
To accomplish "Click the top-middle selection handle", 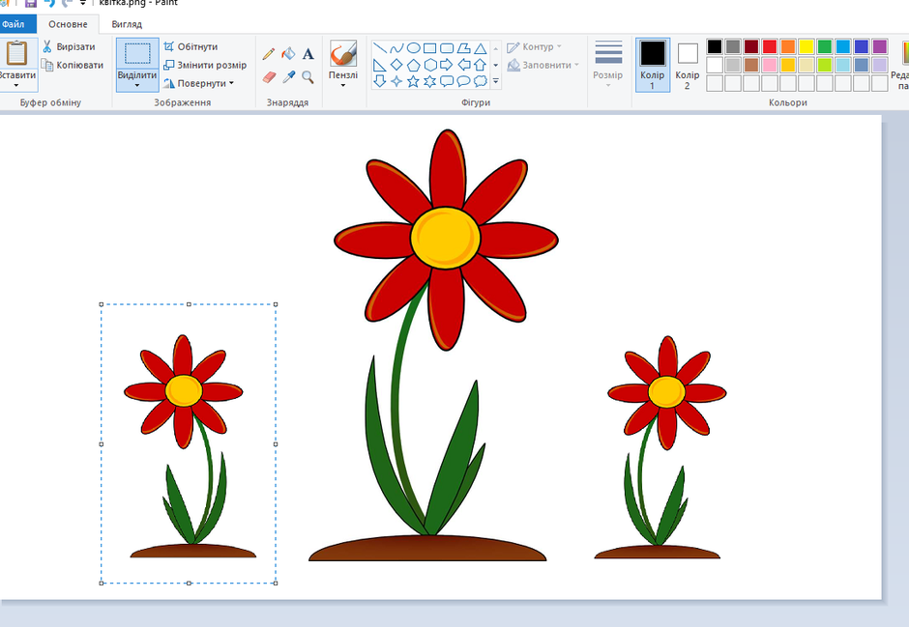I will 189,304.
